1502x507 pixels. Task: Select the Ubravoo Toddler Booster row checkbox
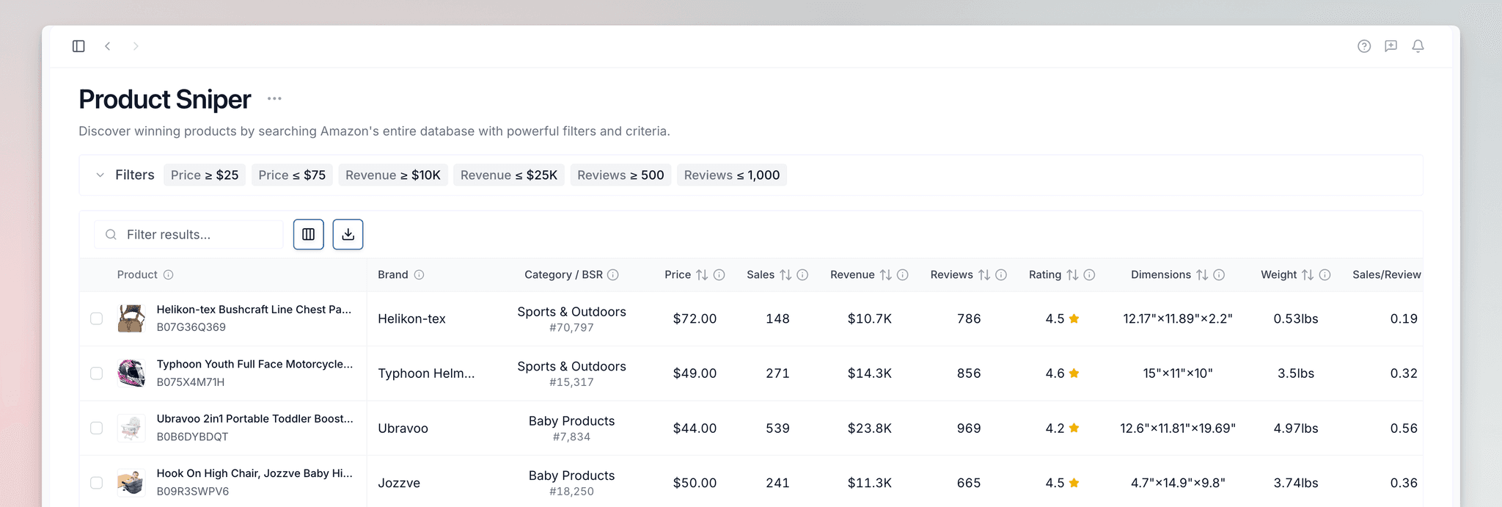(96, 428)
